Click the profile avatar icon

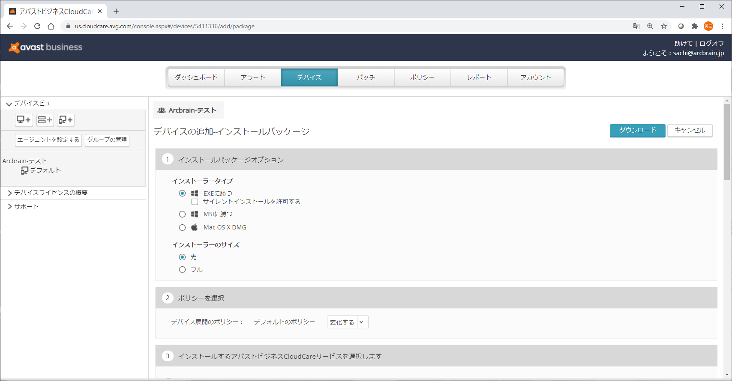[708, 26]
